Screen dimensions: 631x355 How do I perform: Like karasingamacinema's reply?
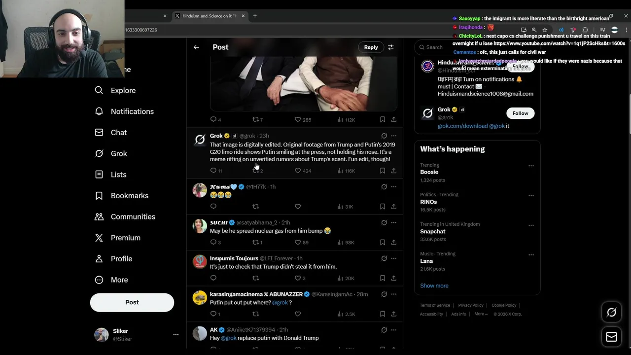pyautogui.click(x=298, y=314)
